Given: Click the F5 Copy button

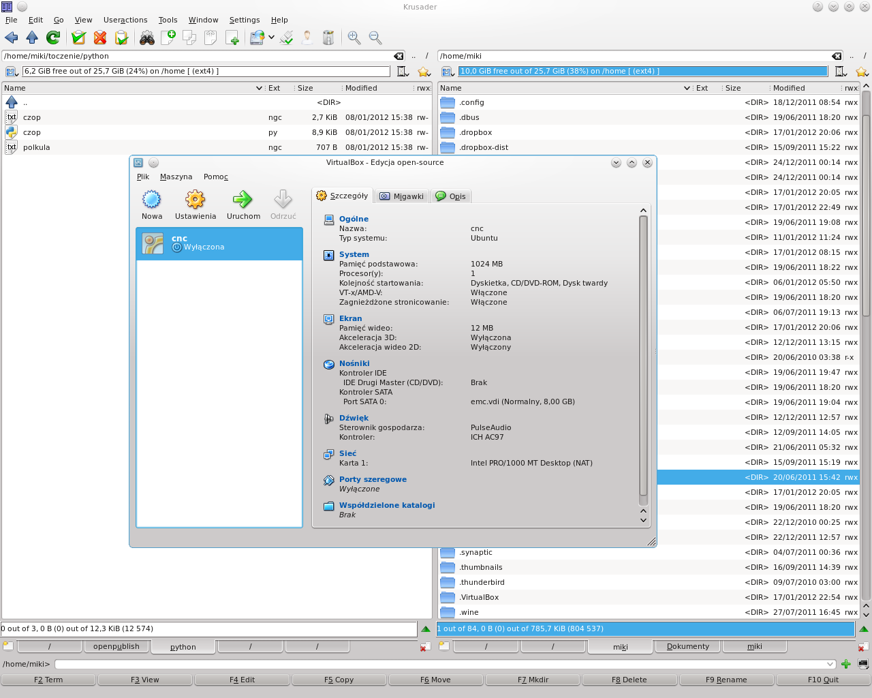Looking at the screenshot, I should click(339, 680).
